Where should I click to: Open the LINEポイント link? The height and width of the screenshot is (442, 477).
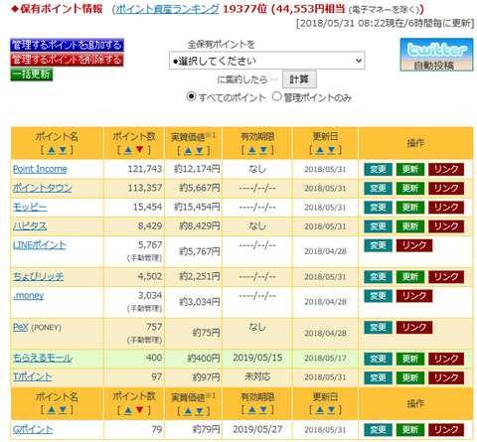pos(40,245)
